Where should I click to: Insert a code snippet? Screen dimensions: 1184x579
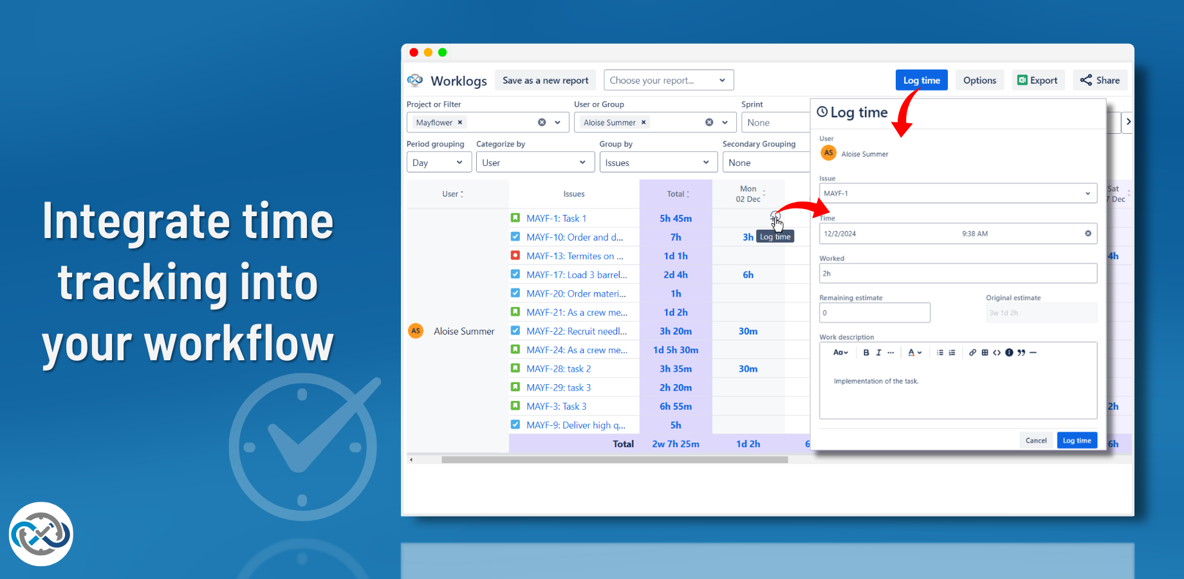[x=997, y=353]
